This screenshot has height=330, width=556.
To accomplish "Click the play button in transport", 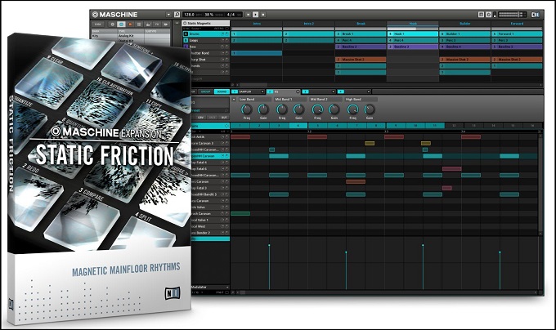I will coord(256,15).
